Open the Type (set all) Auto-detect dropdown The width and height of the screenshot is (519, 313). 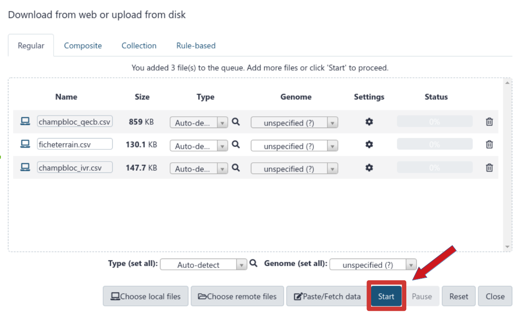coord(204,265)
